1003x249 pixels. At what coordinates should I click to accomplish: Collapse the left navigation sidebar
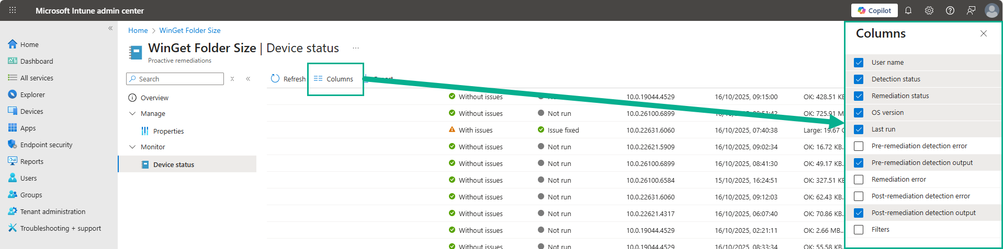[110, 28]
